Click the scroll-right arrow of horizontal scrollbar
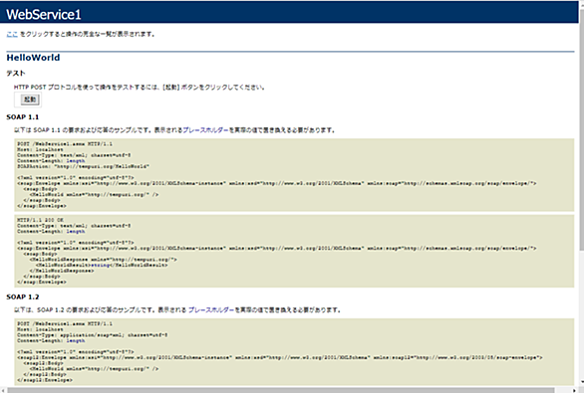The image size is (584, 393). pyautogui.click(x=575, y=390)
